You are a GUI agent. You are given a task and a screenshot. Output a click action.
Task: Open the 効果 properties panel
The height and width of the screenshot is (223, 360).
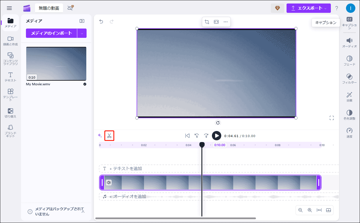349,97
